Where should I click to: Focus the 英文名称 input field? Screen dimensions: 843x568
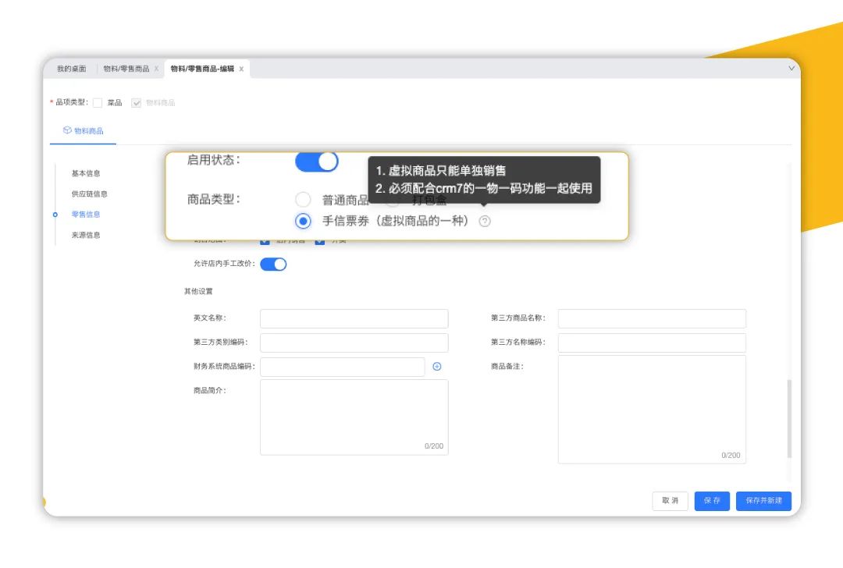[354, 318]
